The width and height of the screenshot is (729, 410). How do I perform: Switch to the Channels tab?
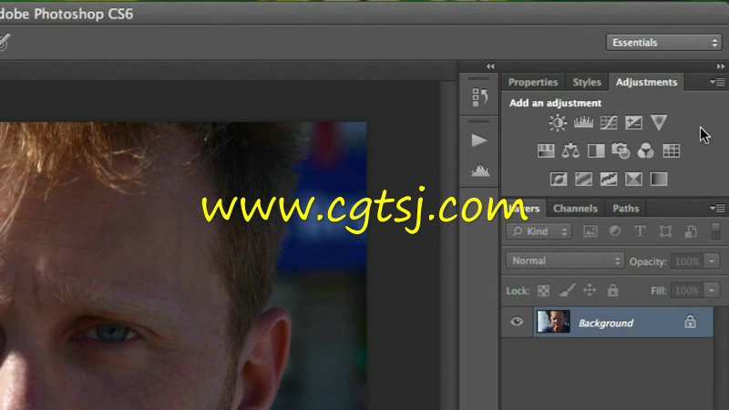point(575,209)
